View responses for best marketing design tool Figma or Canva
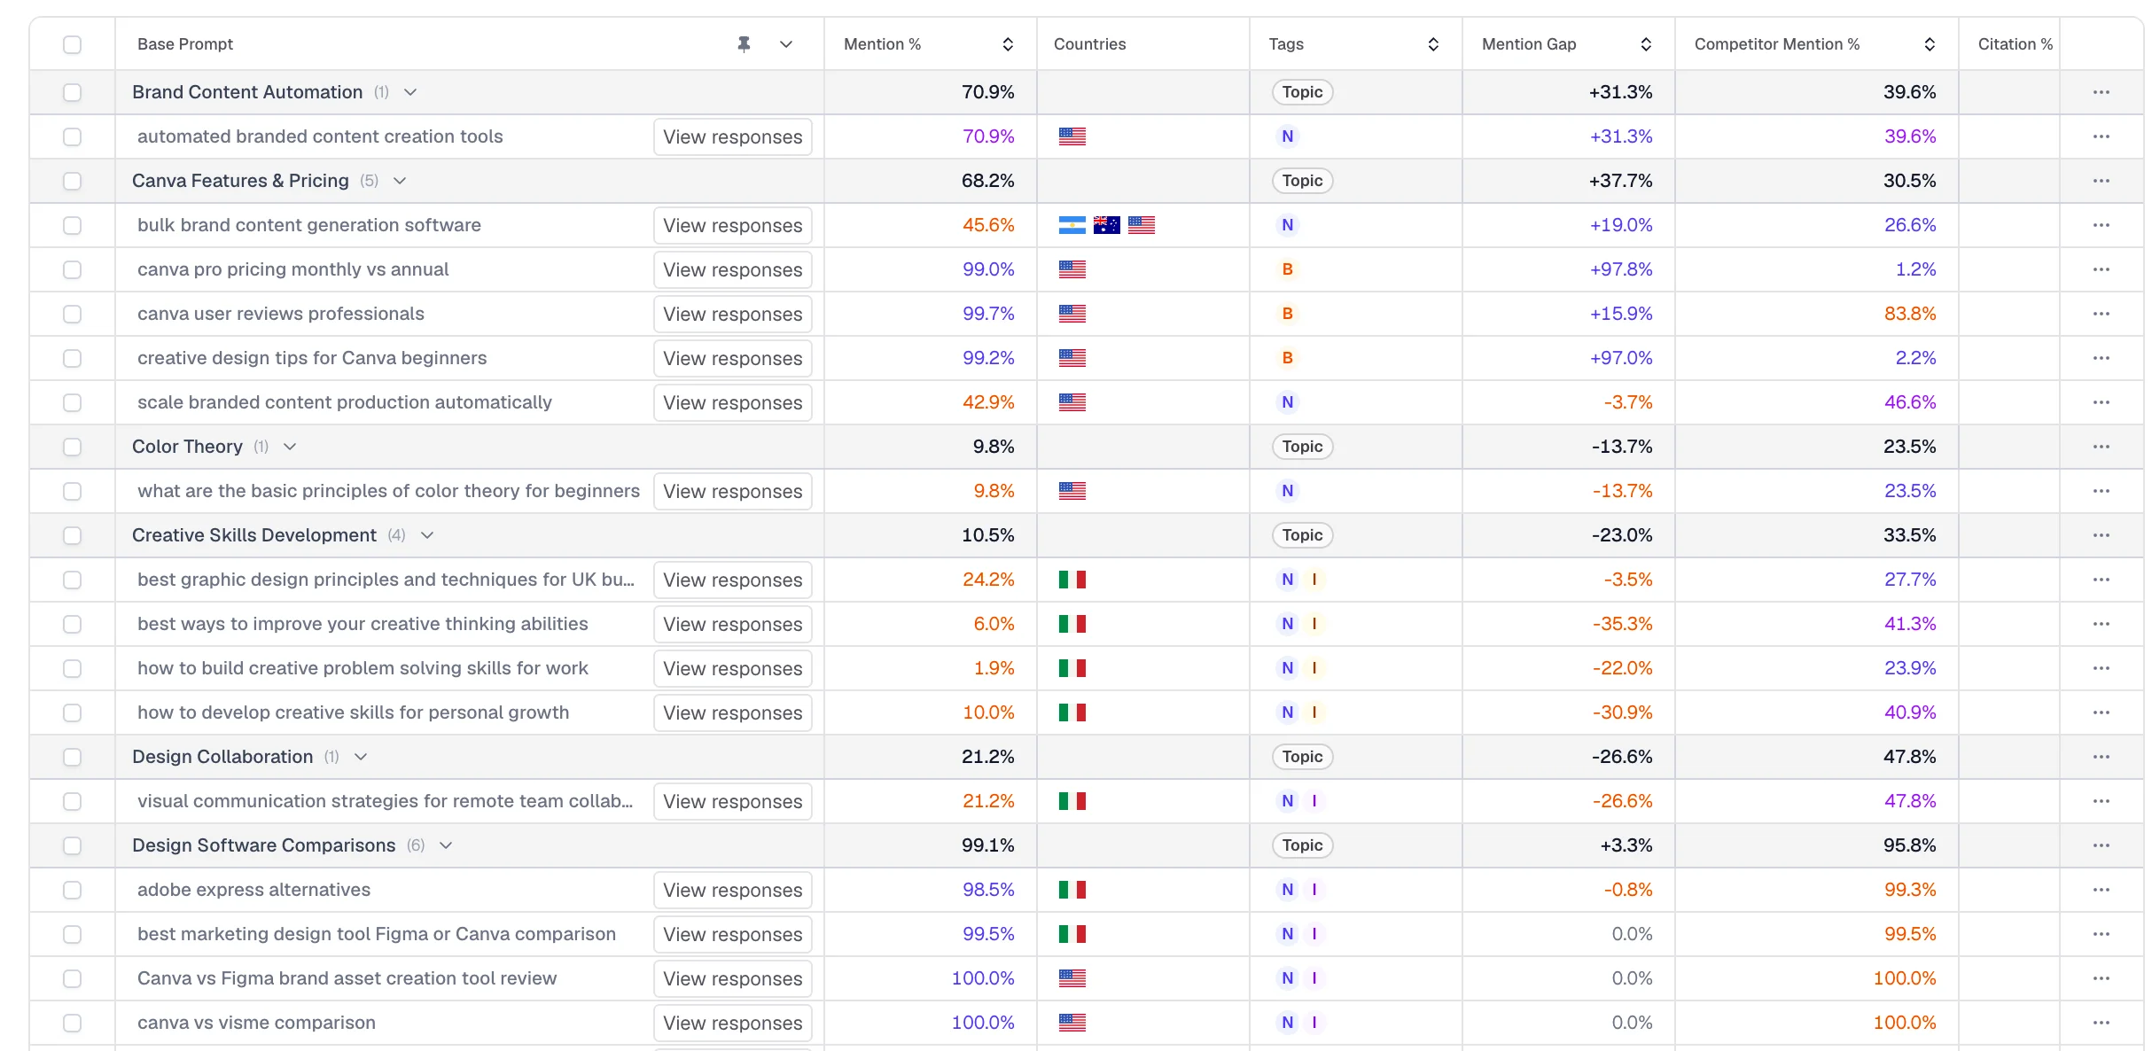The image size is (2152, 1051). click(x=733, y=934)
